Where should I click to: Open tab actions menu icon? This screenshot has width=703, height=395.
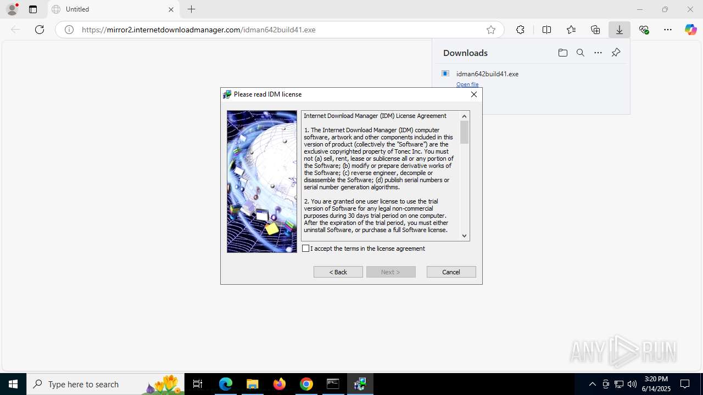tap(33, 9)
